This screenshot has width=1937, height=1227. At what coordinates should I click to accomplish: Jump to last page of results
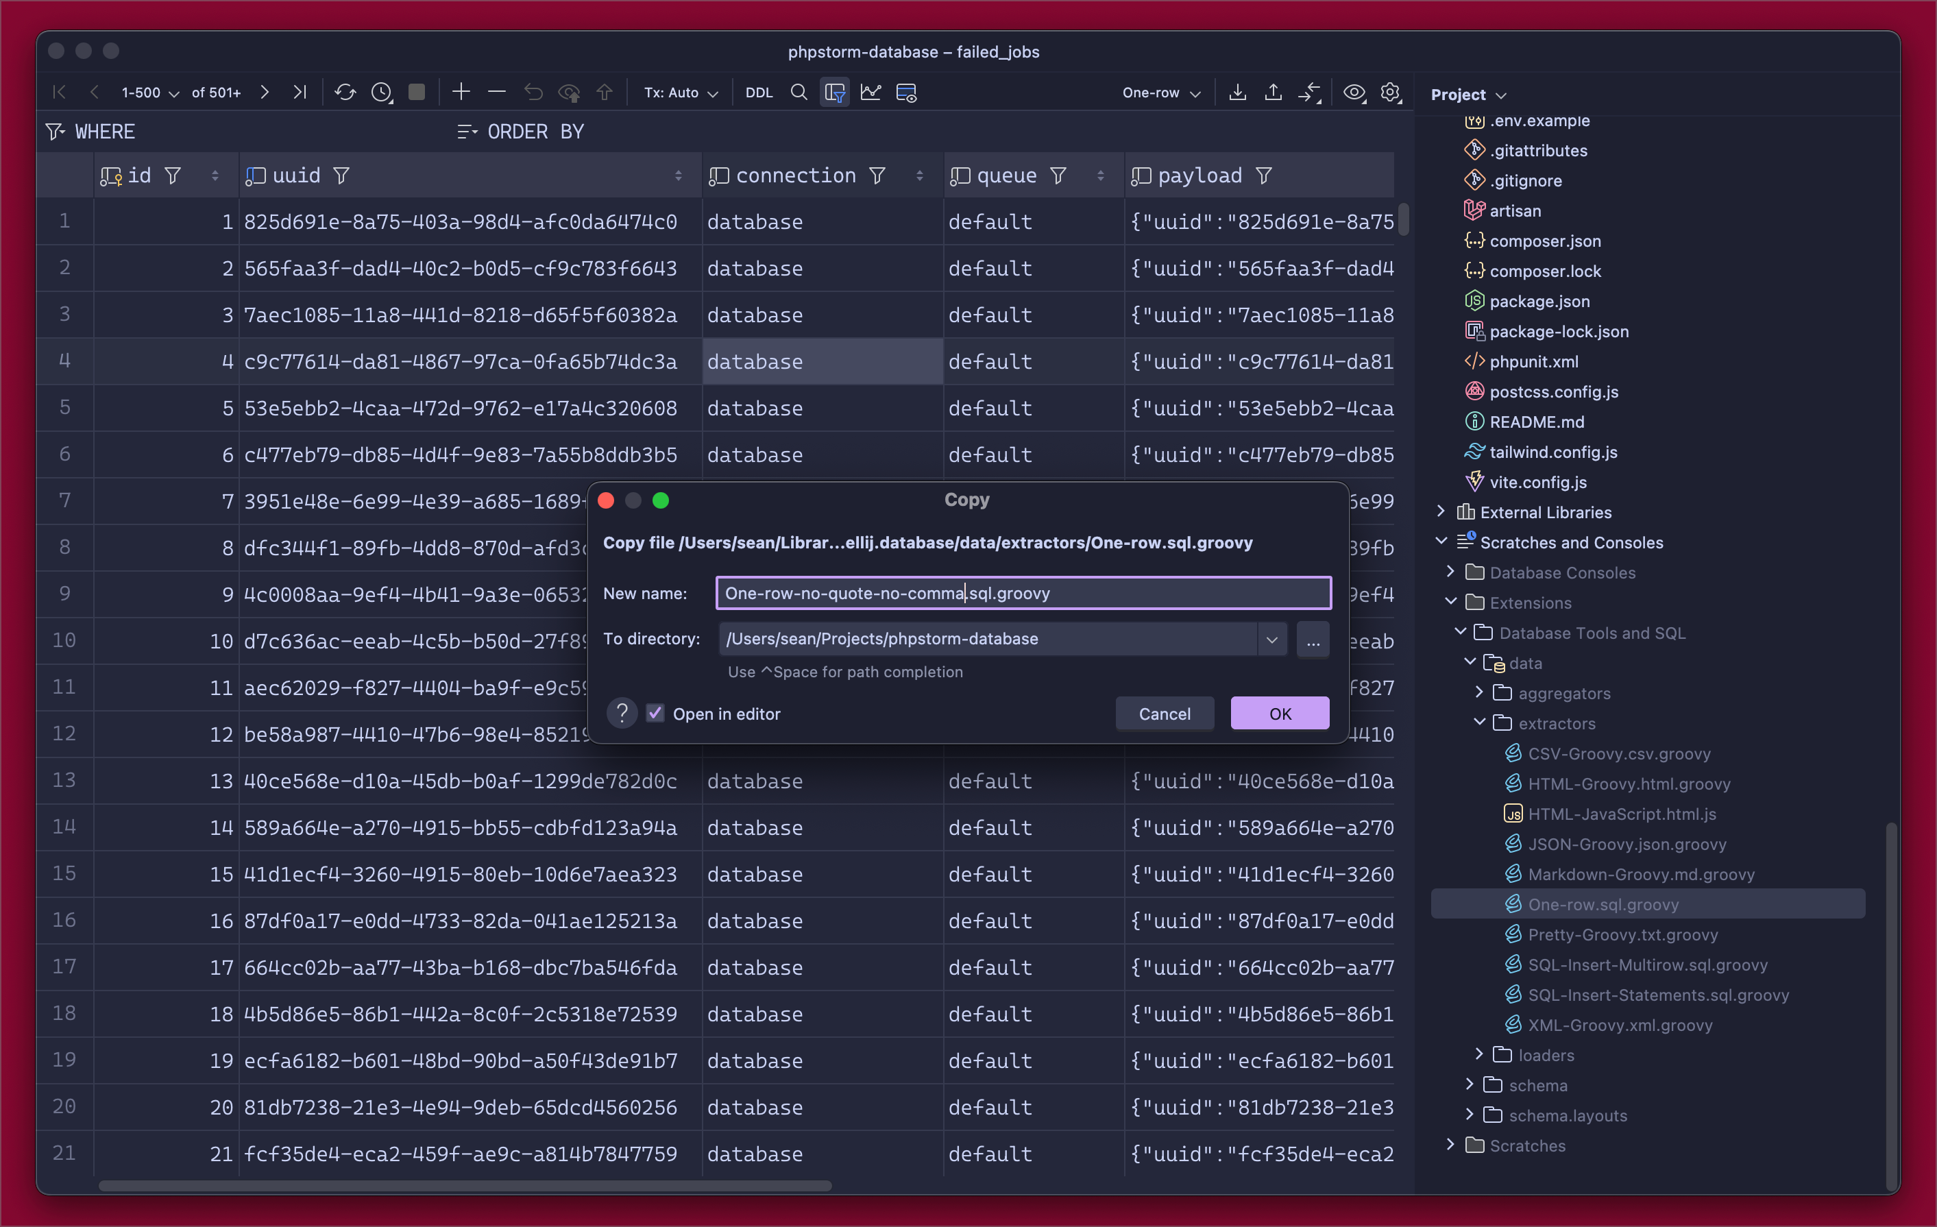[300, 93]
